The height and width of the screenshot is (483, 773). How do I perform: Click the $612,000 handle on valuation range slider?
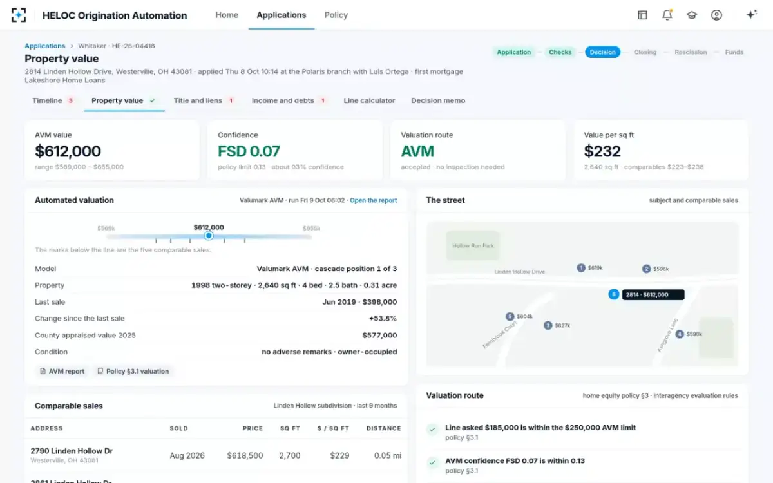point(209,236)
